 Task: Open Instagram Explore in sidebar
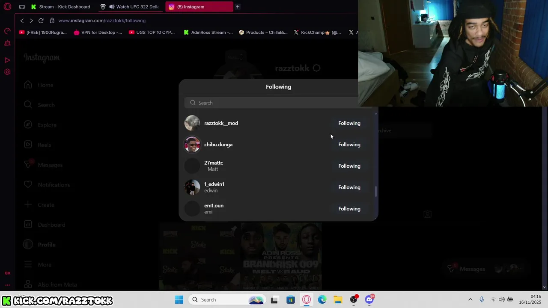pyautogui.click(x=40, y=125)
